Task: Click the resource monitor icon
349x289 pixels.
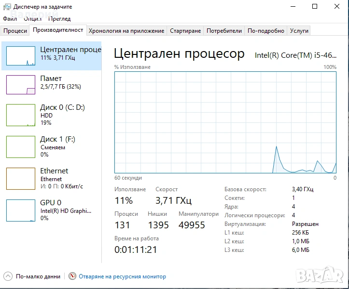Action: click(73, 276)
